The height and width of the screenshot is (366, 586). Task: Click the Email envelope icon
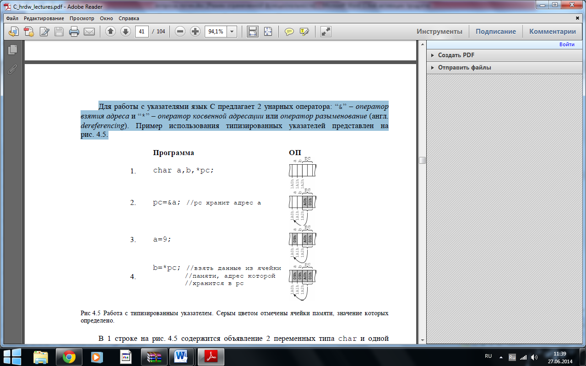(89, 32)
